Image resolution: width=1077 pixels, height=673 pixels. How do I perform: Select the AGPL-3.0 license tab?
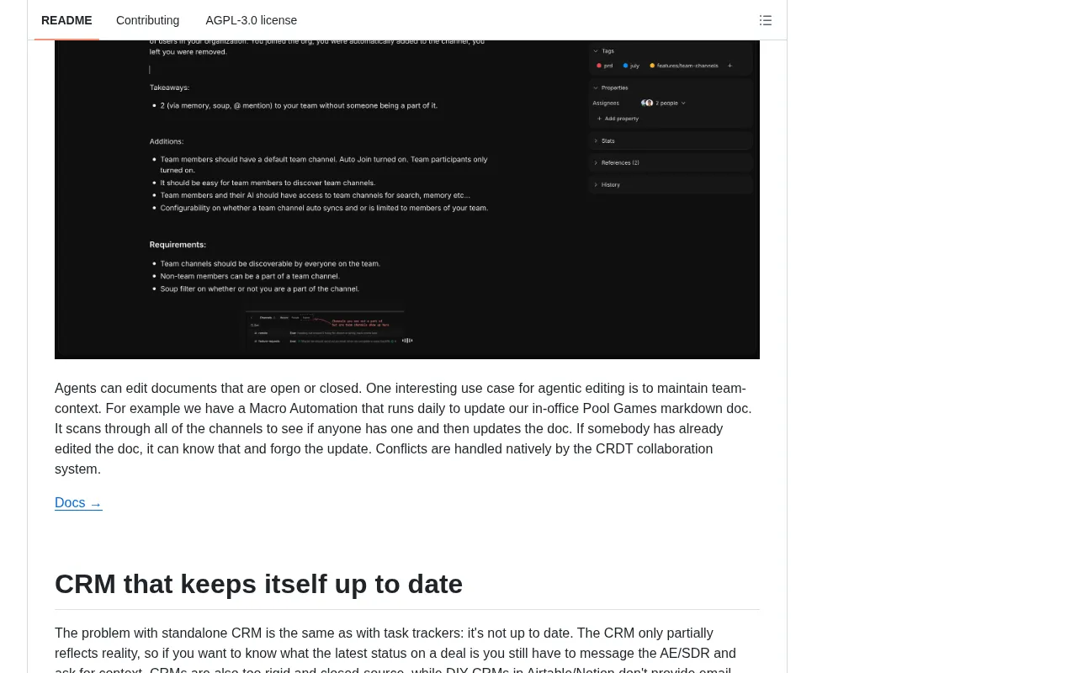pyautogui.click(x=252, y=20)
